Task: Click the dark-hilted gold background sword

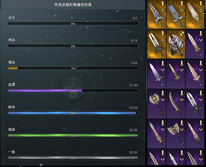Action: (157, 44)
